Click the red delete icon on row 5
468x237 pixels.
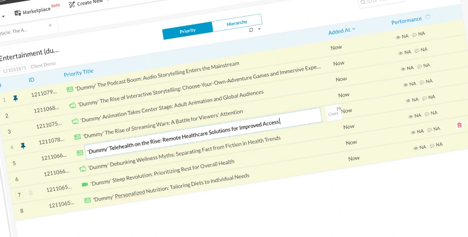point(459,125)
